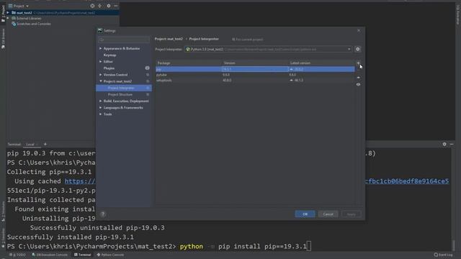Hide the terminal tool window
Screen dimensions: 461x259
(452, 144)
